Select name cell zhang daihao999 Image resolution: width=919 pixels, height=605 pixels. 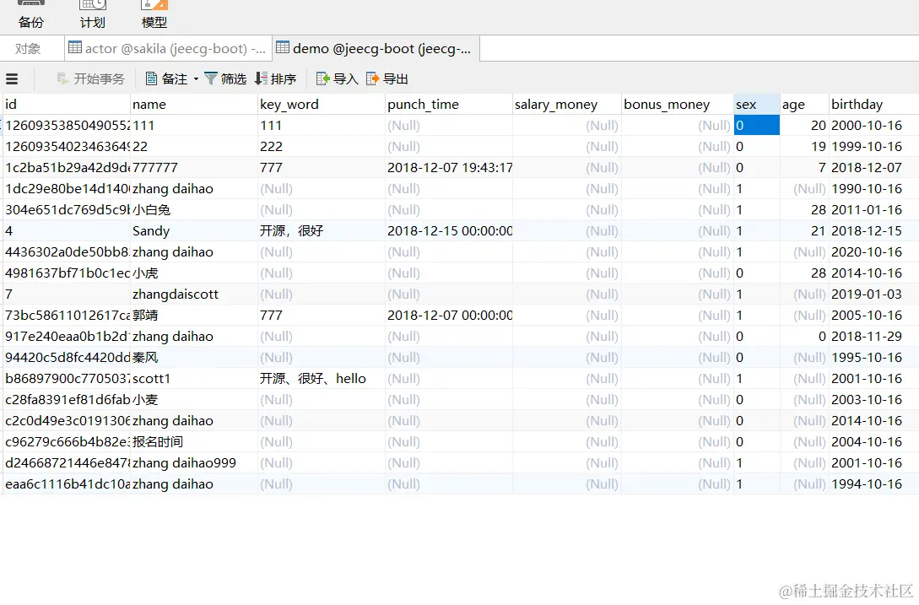click(x=194, y=463)
